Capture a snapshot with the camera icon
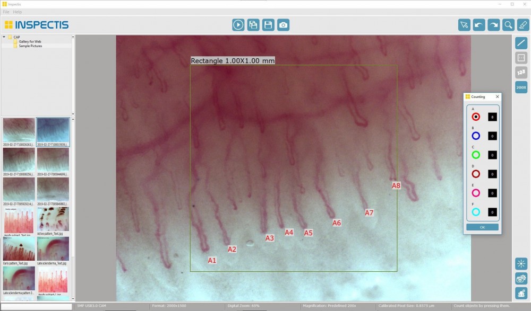The width and height of the screenshot is (531, 311). pyautogui.click(x=284, y=24)
